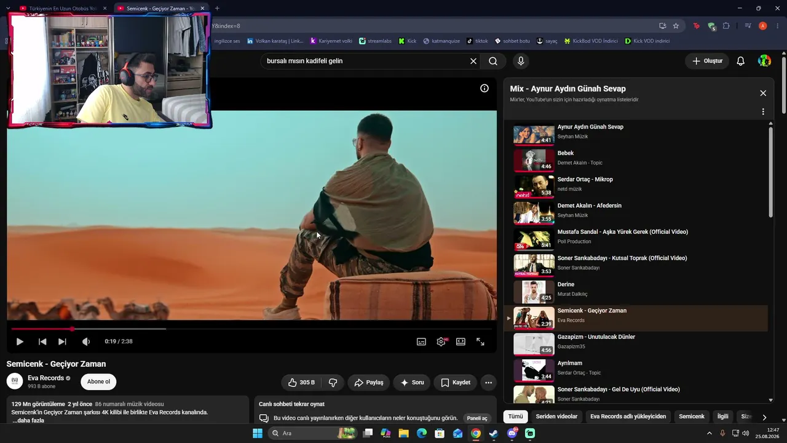Select the Seriden videolar chip
Screen dimensions: 787x443
pyautogui.click(x=556, y=417)
